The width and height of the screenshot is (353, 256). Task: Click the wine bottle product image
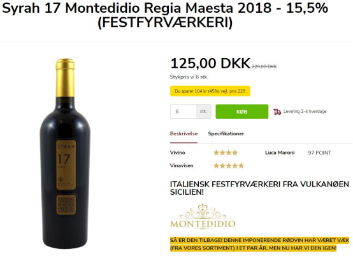65,153
